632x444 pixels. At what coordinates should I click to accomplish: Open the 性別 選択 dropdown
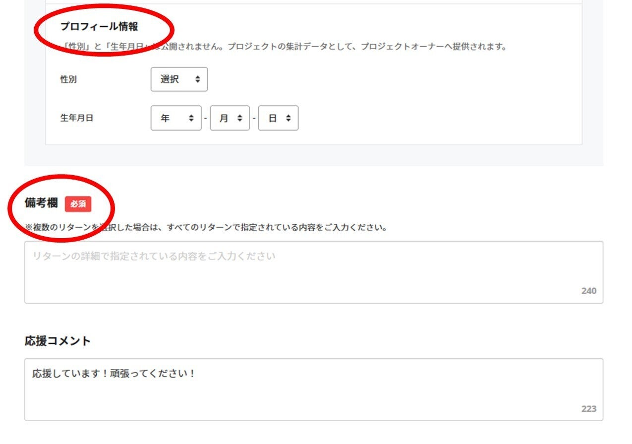pyautogui.click(x=179, y=79)
